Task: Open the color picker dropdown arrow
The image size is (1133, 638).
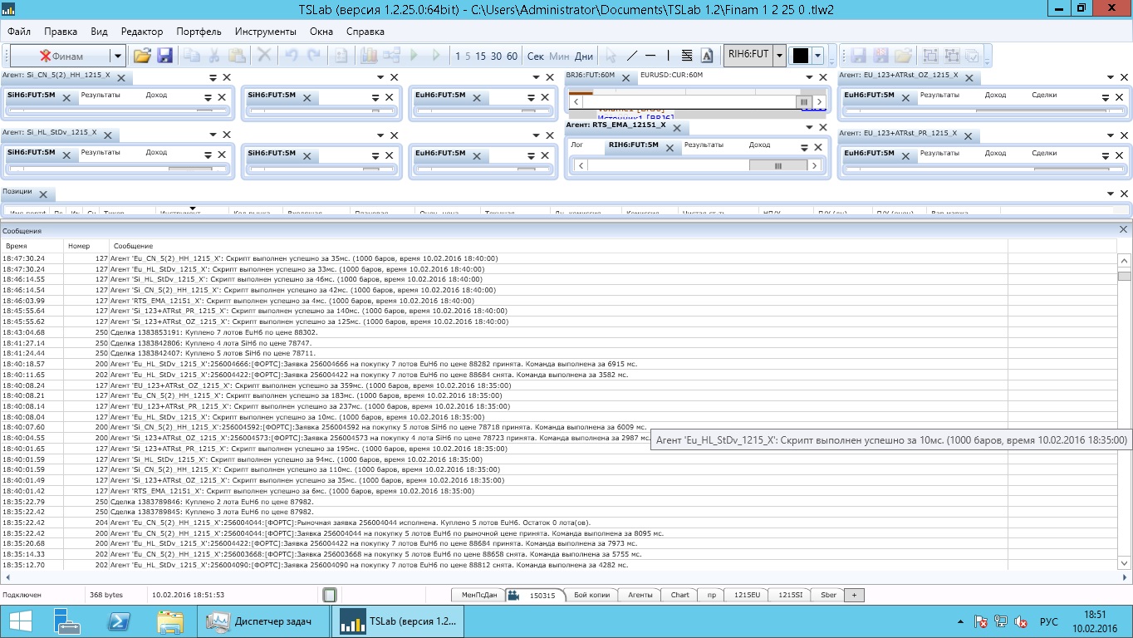Action: tap(818, 56)
